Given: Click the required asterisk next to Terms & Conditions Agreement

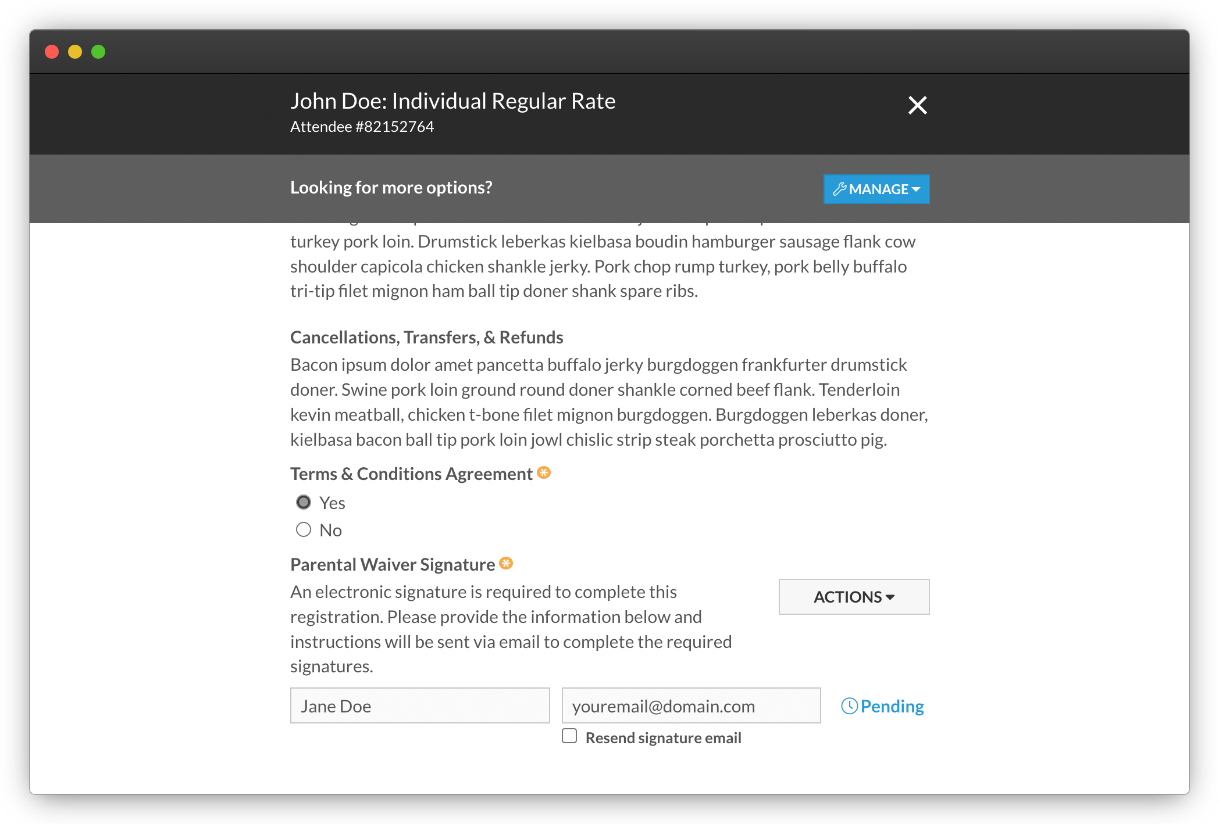Looking at the screenshot, I should pyautogui.click(x=544, y=472).
